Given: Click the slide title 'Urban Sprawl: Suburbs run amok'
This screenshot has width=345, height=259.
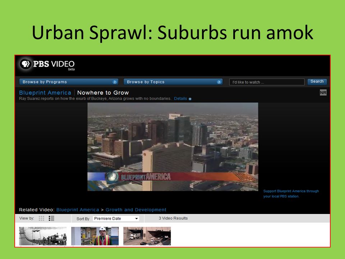Looking at the screenshot, I should pyautogui.click(x=172, y=32).
